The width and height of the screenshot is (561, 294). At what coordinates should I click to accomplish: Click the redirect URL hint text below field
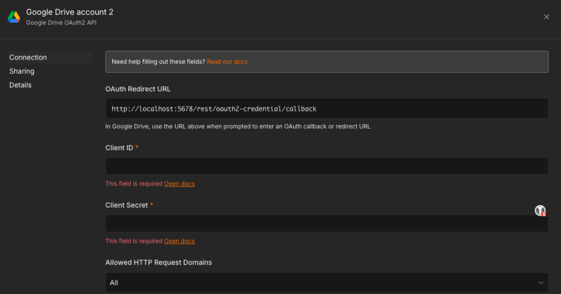click(238, 126)
